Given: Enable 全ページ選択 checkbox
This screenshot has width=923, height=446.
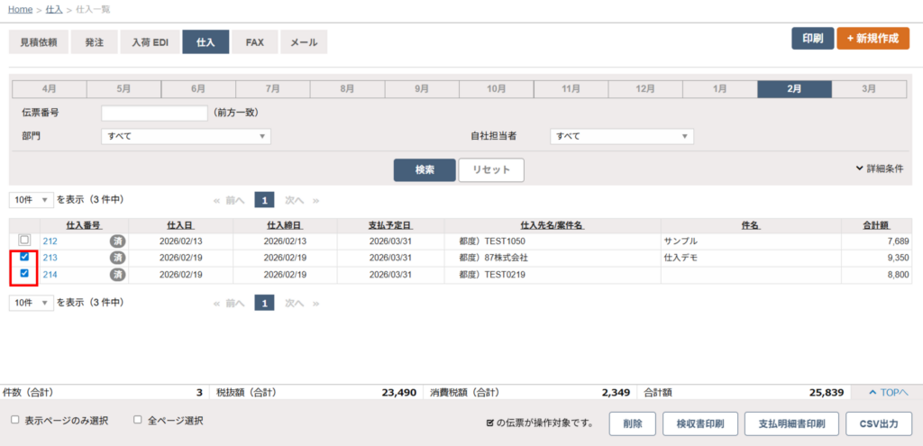Looking at the screenshot, I should 138,420.
